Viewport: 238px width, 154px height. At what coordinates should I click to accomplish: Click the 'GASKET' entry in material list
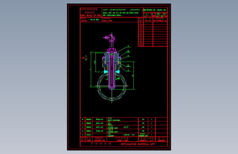111,136
